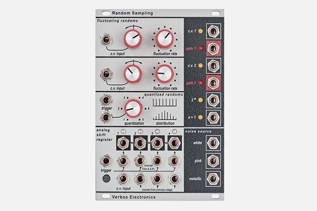Click the LED above shift register output 2

(140, 132)
